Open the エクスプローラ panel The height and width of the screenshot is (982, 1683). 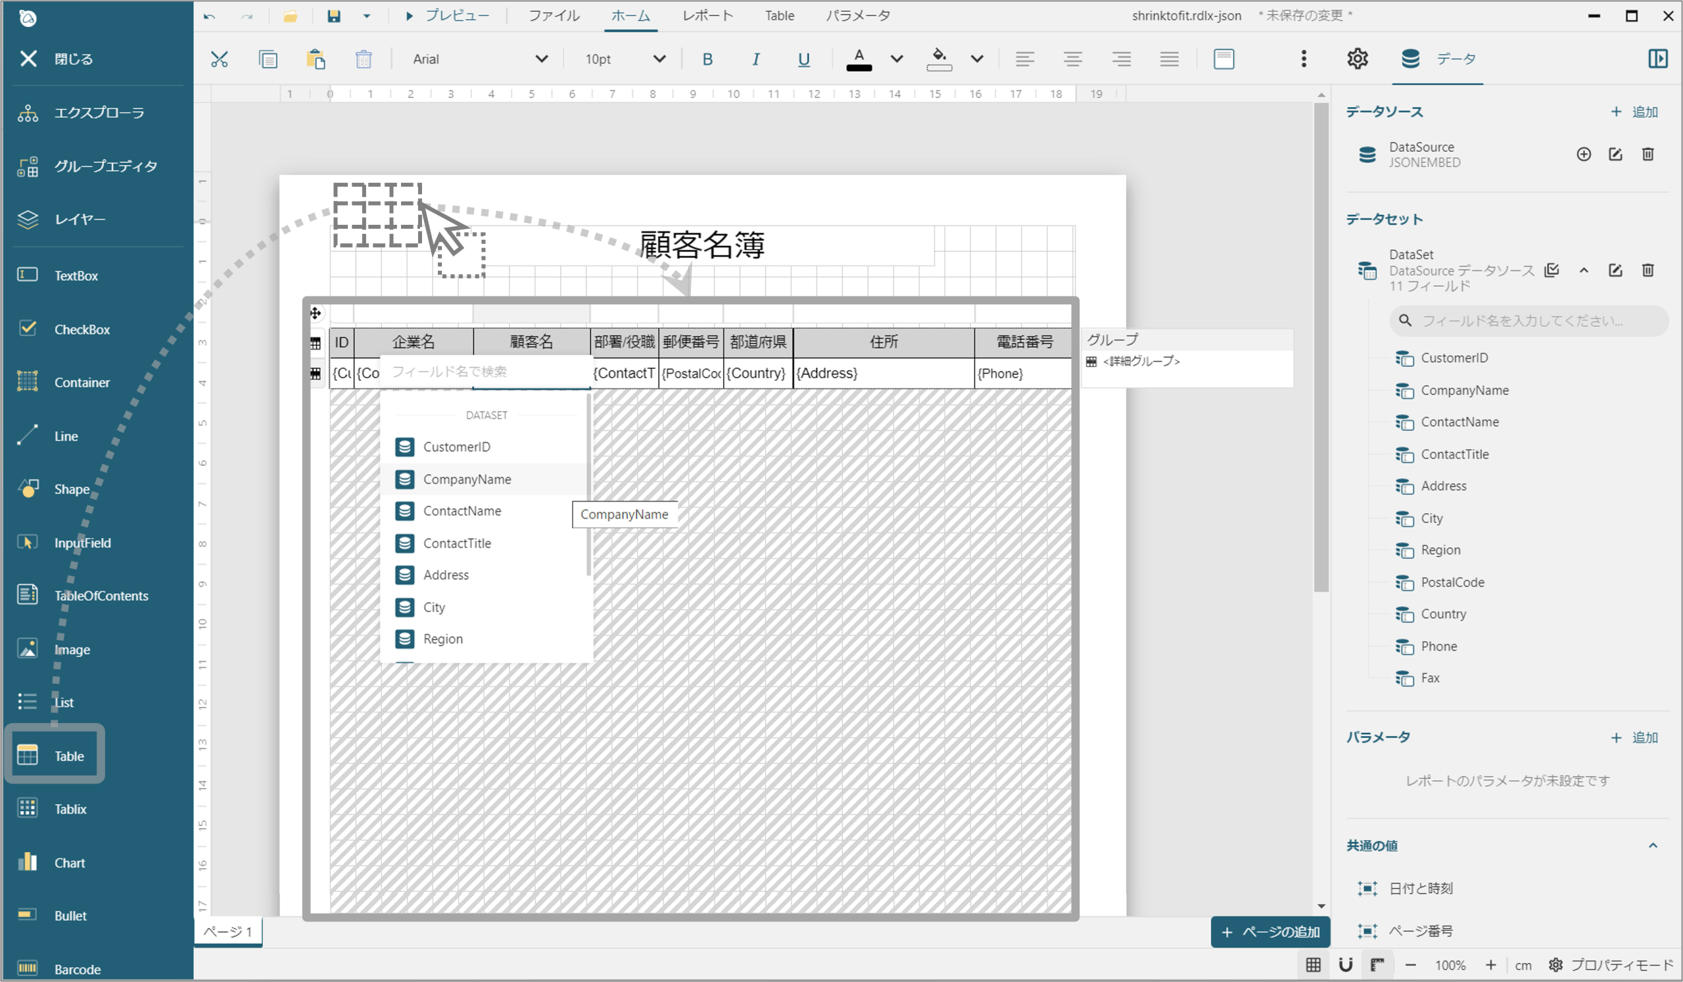(81, 113)
